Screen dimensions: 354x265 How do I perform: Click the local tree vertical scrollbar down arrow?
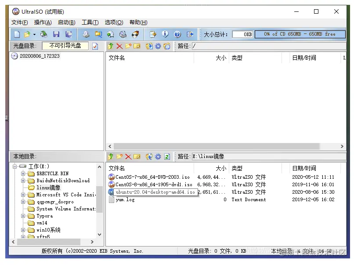coord(100,235)
